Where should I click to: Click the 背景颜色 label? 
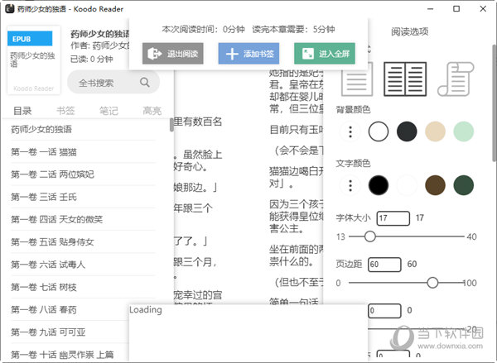pos(353,110)
